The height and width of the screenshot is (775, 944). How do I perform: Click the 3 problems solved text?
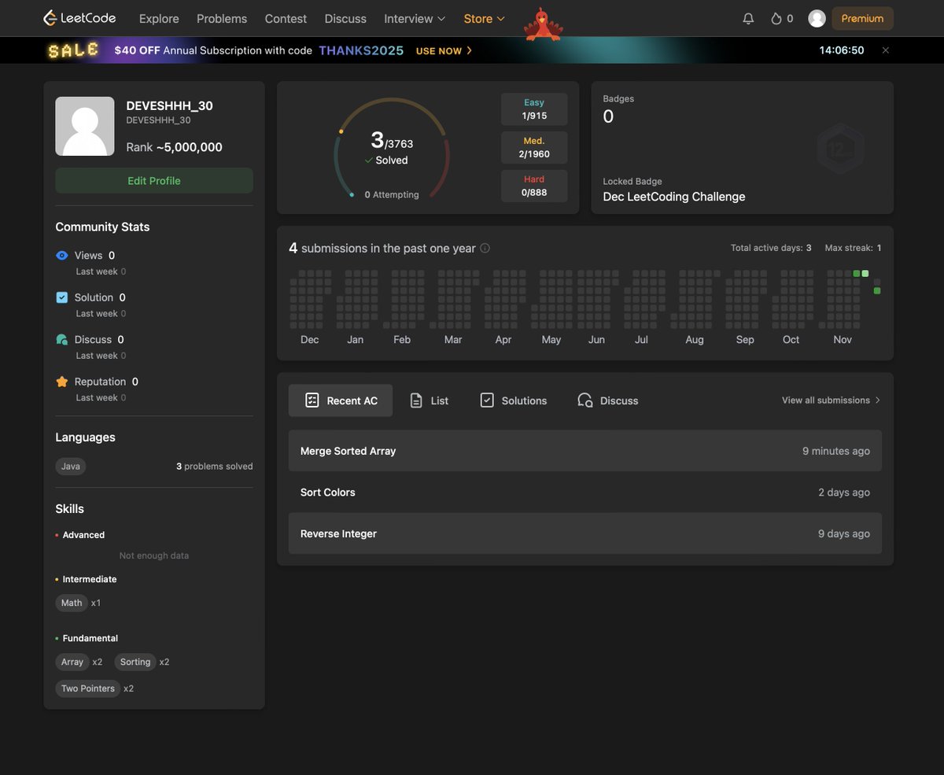215,467
